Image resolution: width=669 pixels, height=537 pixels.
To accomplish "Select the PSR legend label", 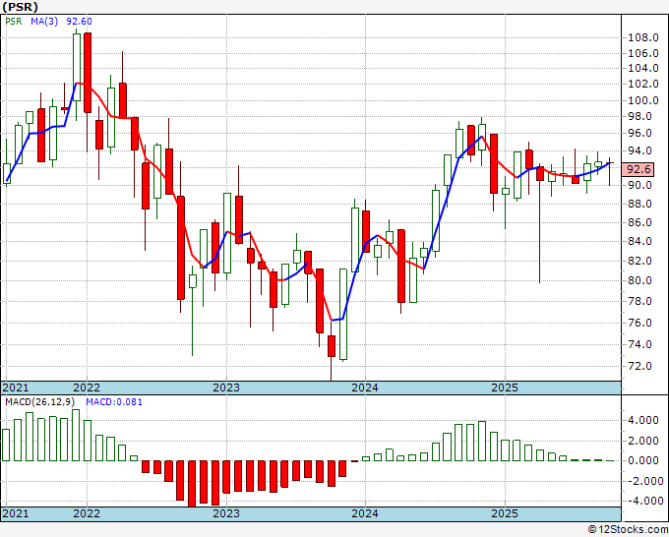I will pyautogui.click(x=14, y=22).
